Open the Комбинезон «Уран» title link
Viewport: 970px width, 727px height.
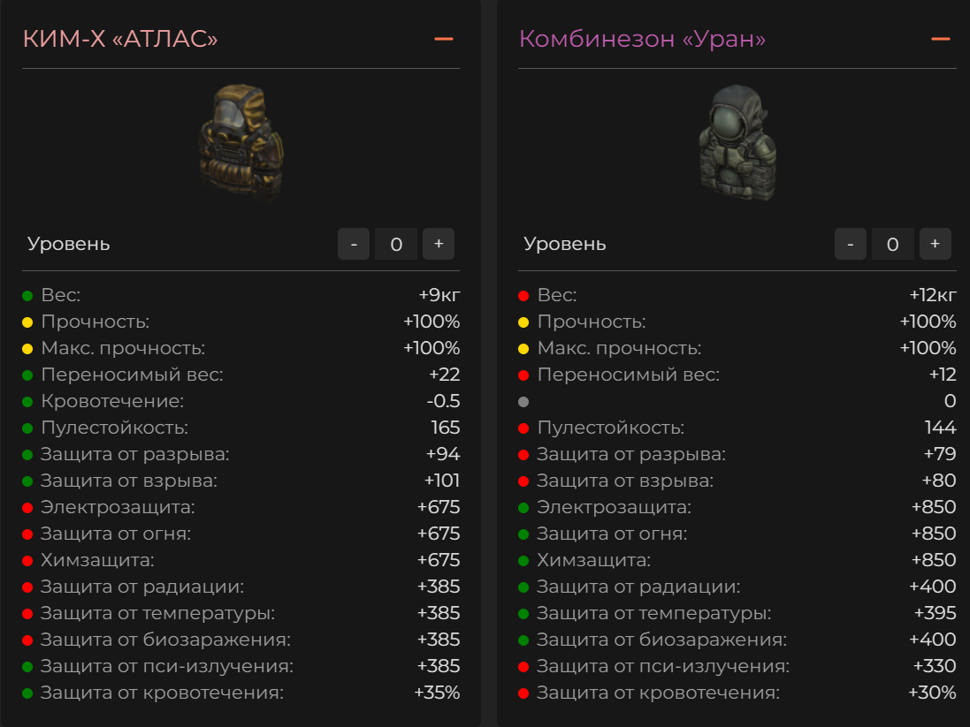[642, 39]
